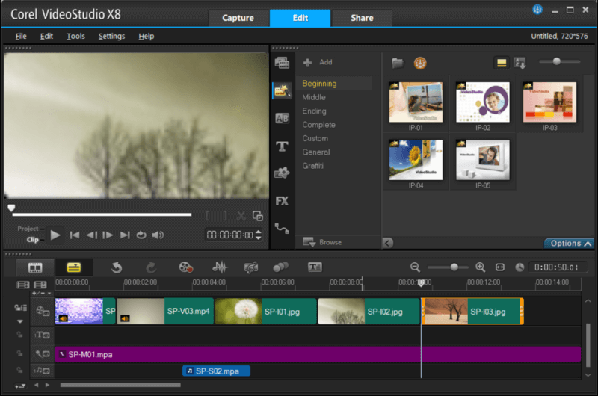
Task: Click the timeline zoom slider handle
Action: tap(454, 267)
